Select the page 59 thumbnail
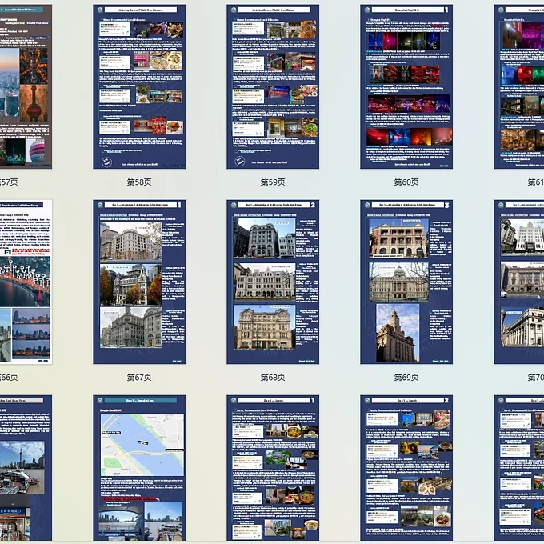The image size is (544, 544). tap(273, 86)
